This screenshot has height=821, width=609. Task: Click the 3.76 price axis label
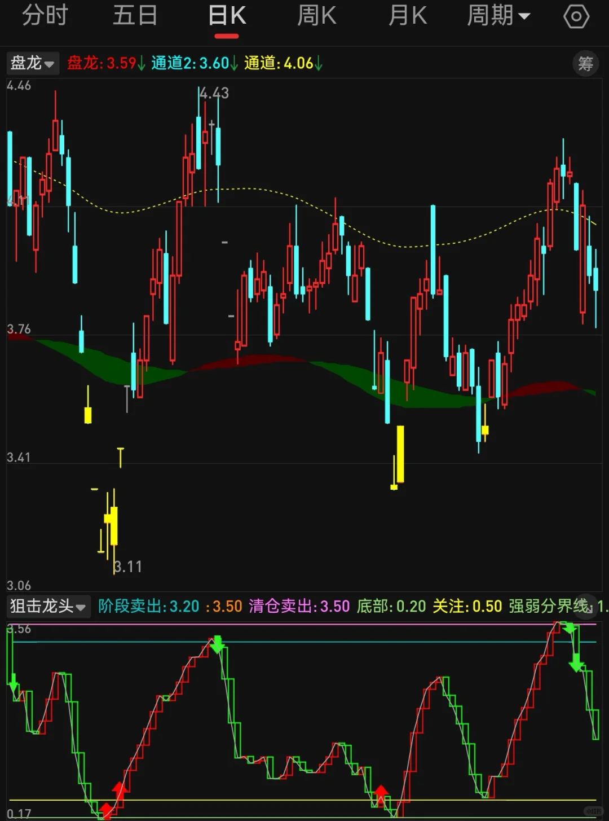pyautogui.click(x=19, y=329)
